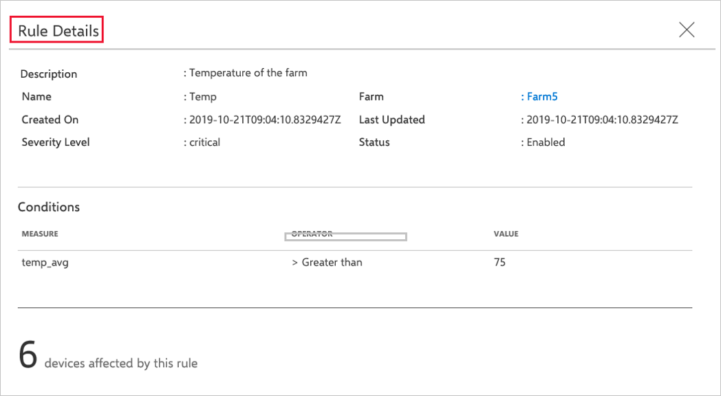721x396 pixels.
Task: Select the description 'Temperature of the farm'
Action: click(248, 73)
